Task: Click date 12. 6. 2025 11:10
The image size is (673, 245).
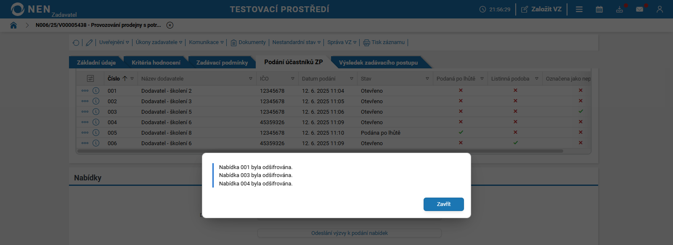Action: tap(323, 133)
